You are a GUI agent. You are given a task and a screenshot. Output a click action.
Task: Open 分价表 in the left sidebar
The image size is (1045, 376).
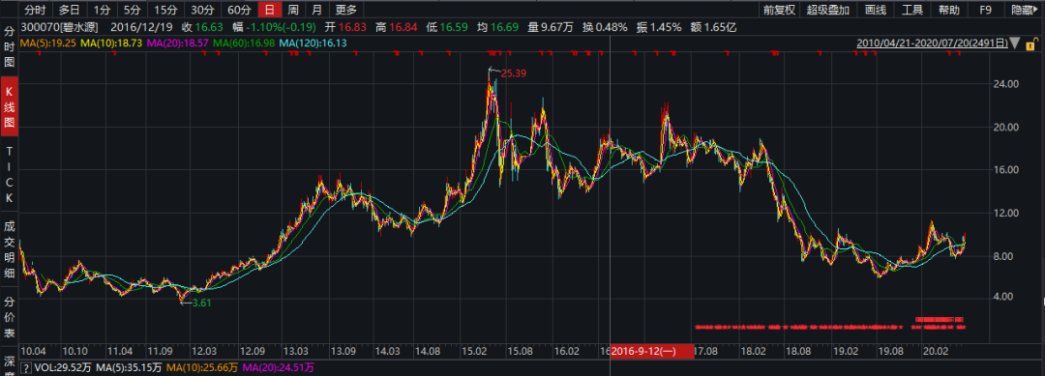pos(10,318)
